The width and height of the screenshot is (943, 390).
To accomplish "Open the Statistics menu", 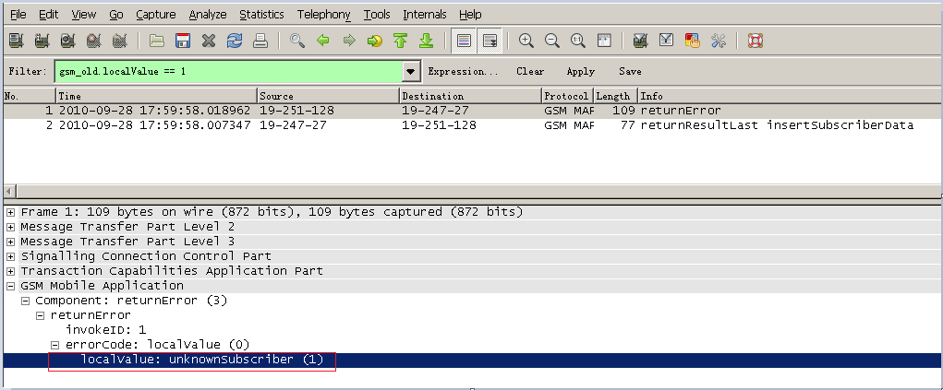I will [x=261, y=15].
